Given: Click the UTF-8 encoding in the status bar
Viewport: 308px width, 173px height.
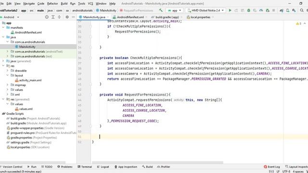Looking at the screenshot, I should point(286,172).
